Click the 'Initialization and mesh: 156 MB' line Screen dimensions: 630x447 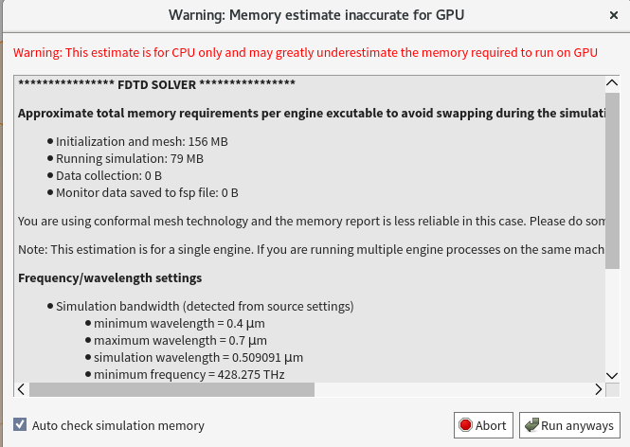click(x=141, y=141)
